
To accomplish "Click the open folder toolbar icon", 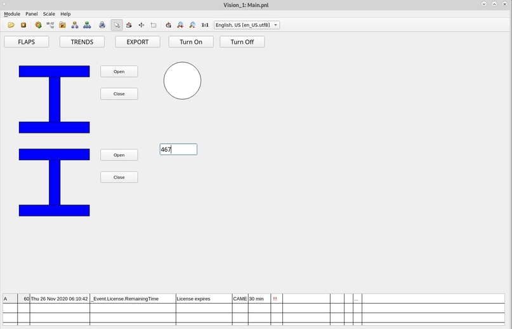I will 11,25.
